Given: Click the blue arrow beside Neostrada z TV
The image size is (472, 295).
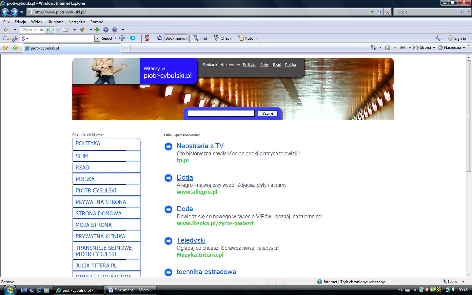Looking at the screenshot, I should pos(168,147).
